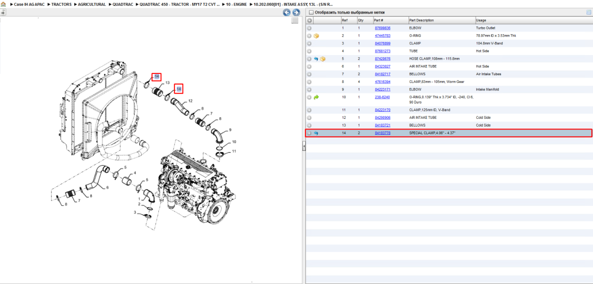Screen dimensions: 593x284
Task: Select callout 9 in the diagram
Action: [230, 130]
